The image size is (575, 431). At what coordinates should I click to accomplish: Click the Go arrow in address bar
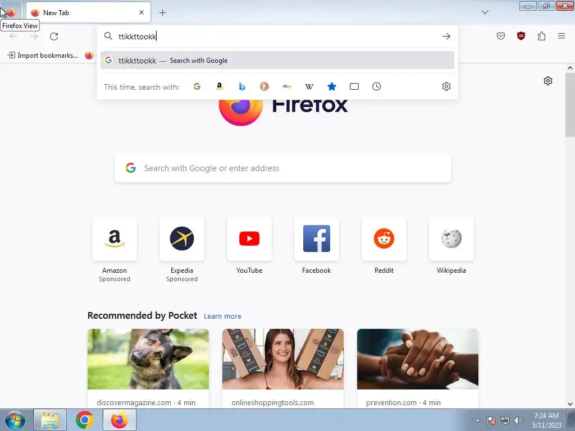[x=446, y=36]
